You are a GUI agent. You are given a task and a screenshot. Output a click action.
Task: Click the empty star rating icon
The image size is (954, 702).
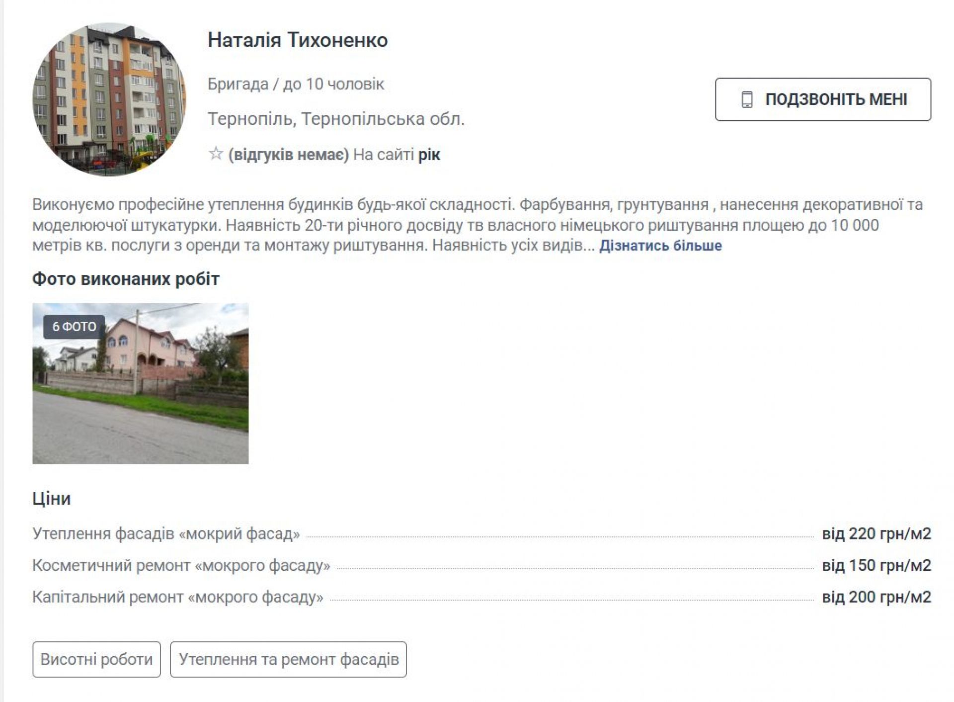(x=216, y=154)
